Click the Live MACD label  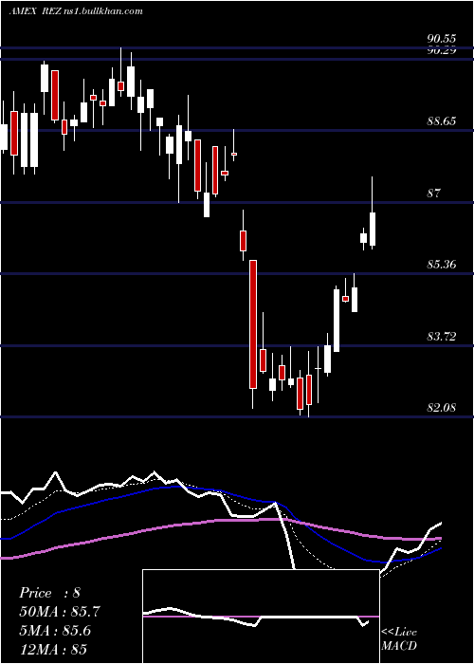(399, 639)
